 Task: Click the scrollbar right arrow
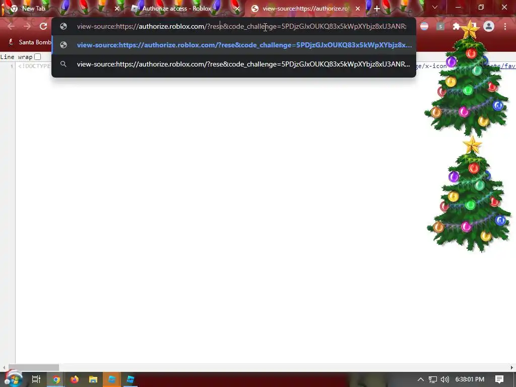(x=512, y=367)
